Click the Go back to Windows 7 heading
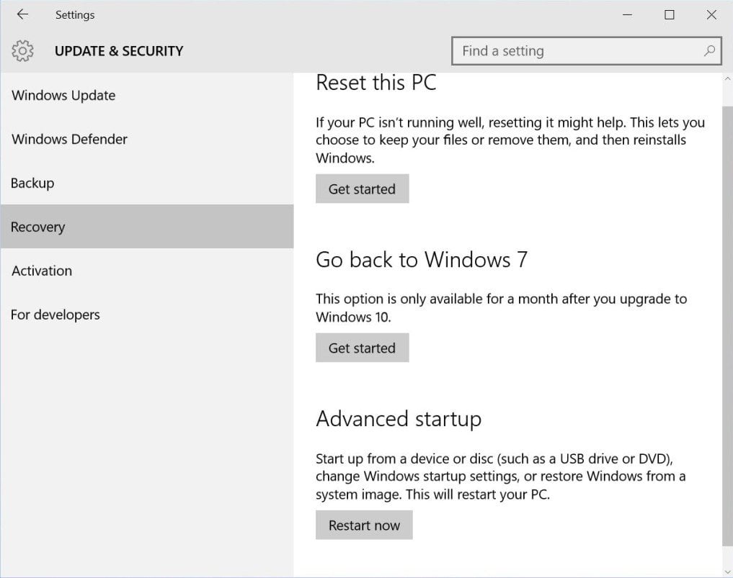Screen dimensions: 733x578 click(422, 260)
